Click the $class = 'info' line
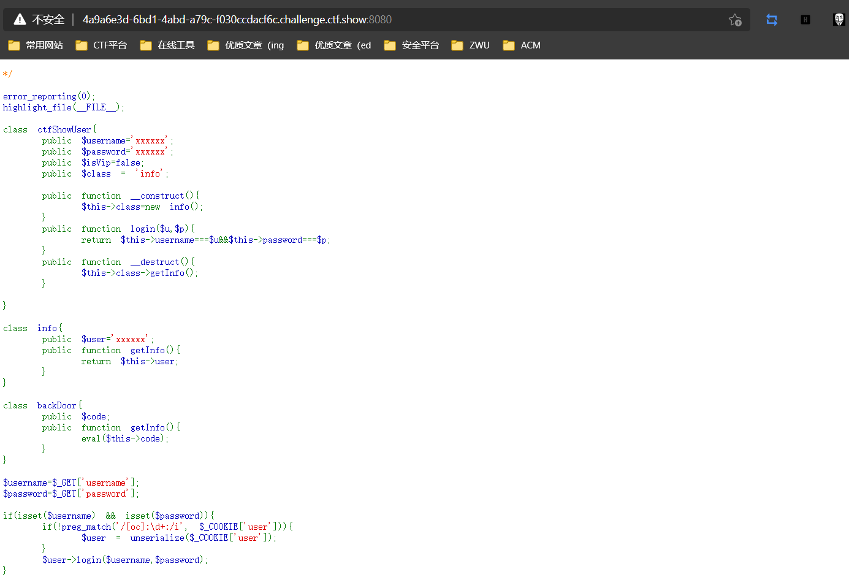849x577 pixels. (105, 174)
